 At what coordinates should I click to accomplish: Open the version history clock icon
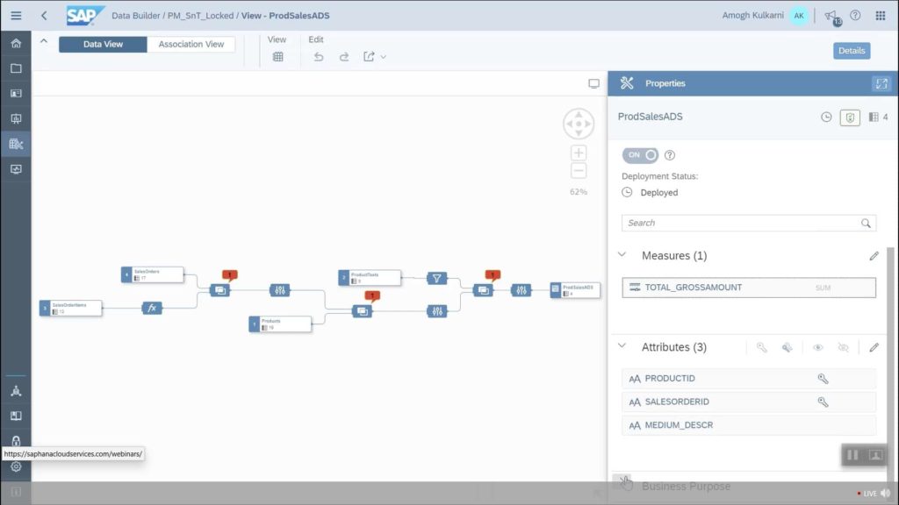click(826, 117)
